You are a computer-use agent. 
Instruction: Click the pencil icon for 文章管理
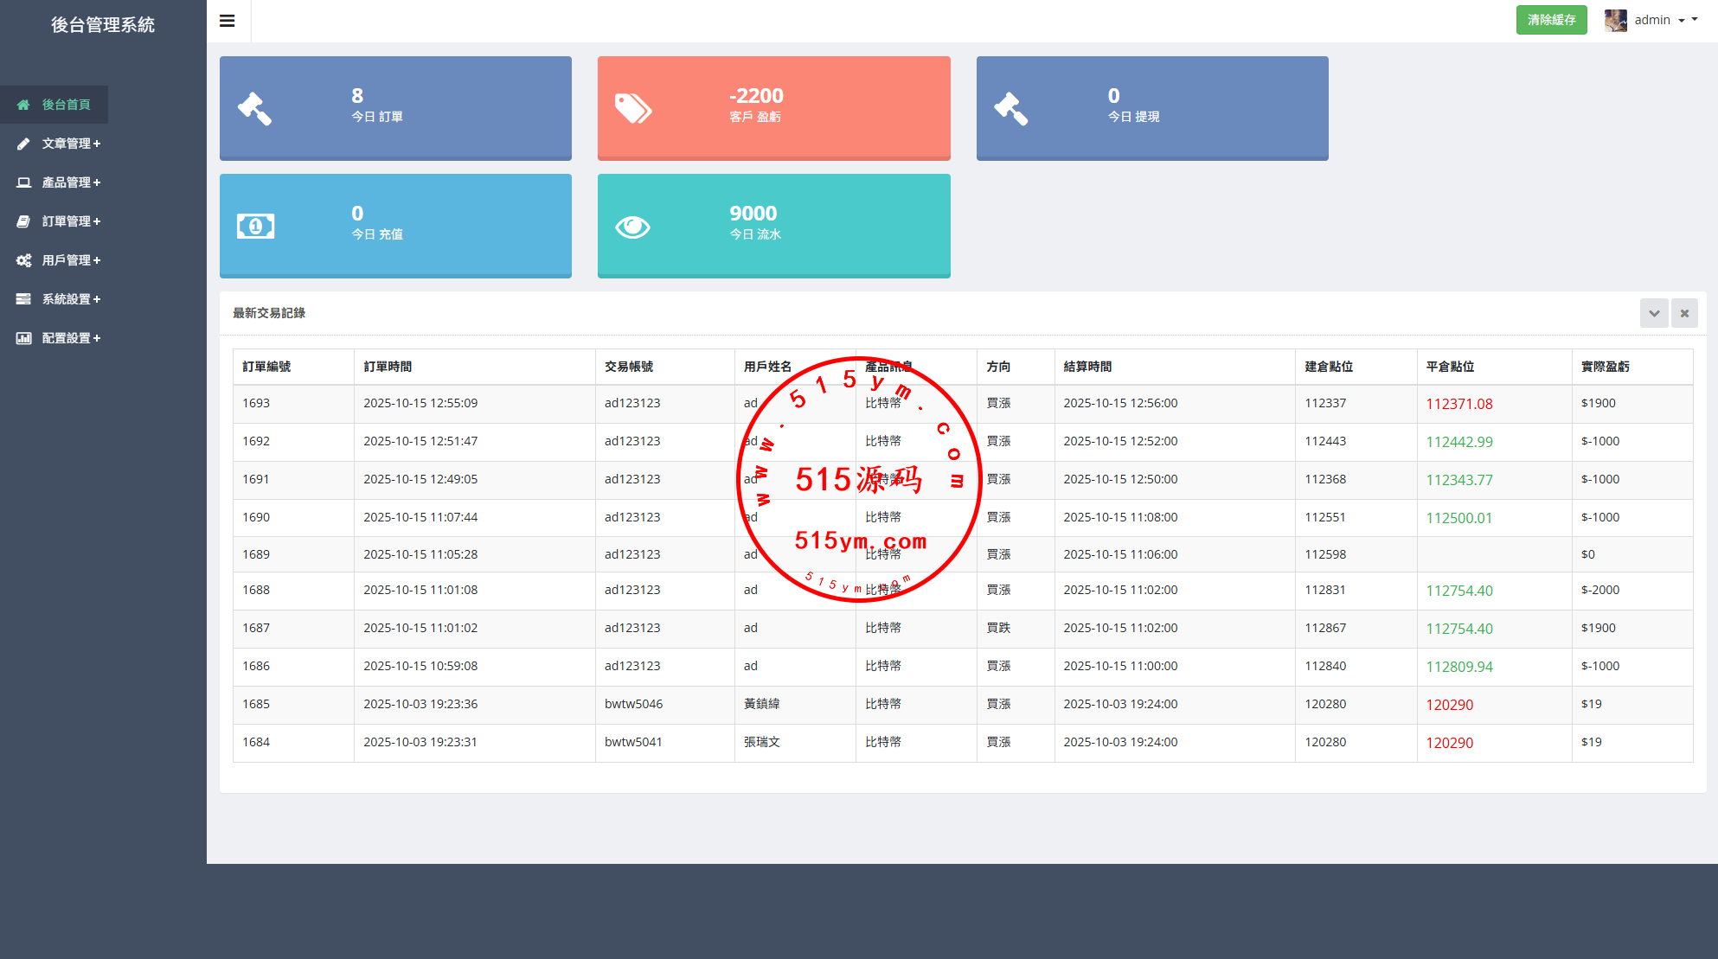pyautogui.click(x=23, y=144)
